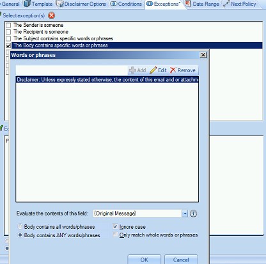The width and height of the screenshot is (266, 264).
Task: Select 'Body contains all words/phrases' radio
Action: [x=20, y=226]
